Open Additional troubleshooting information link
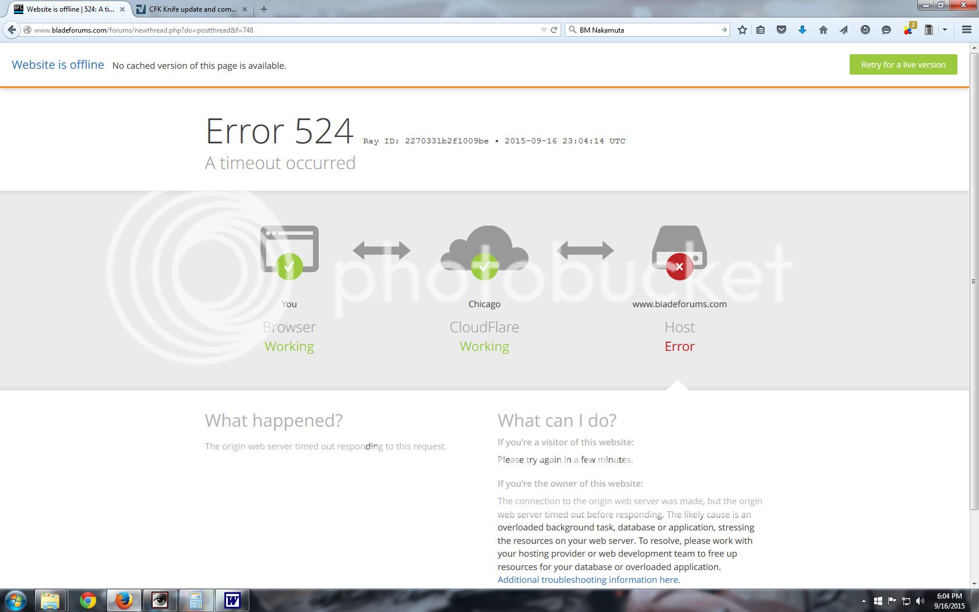 coord(589,580)
